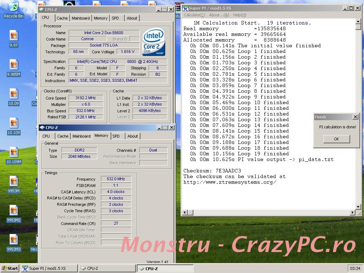Image resolution: width=364 pixels, height=273 pixels.
Task: Click Super PI horizontal scrollbar right arrow
Action: [353, 213]
